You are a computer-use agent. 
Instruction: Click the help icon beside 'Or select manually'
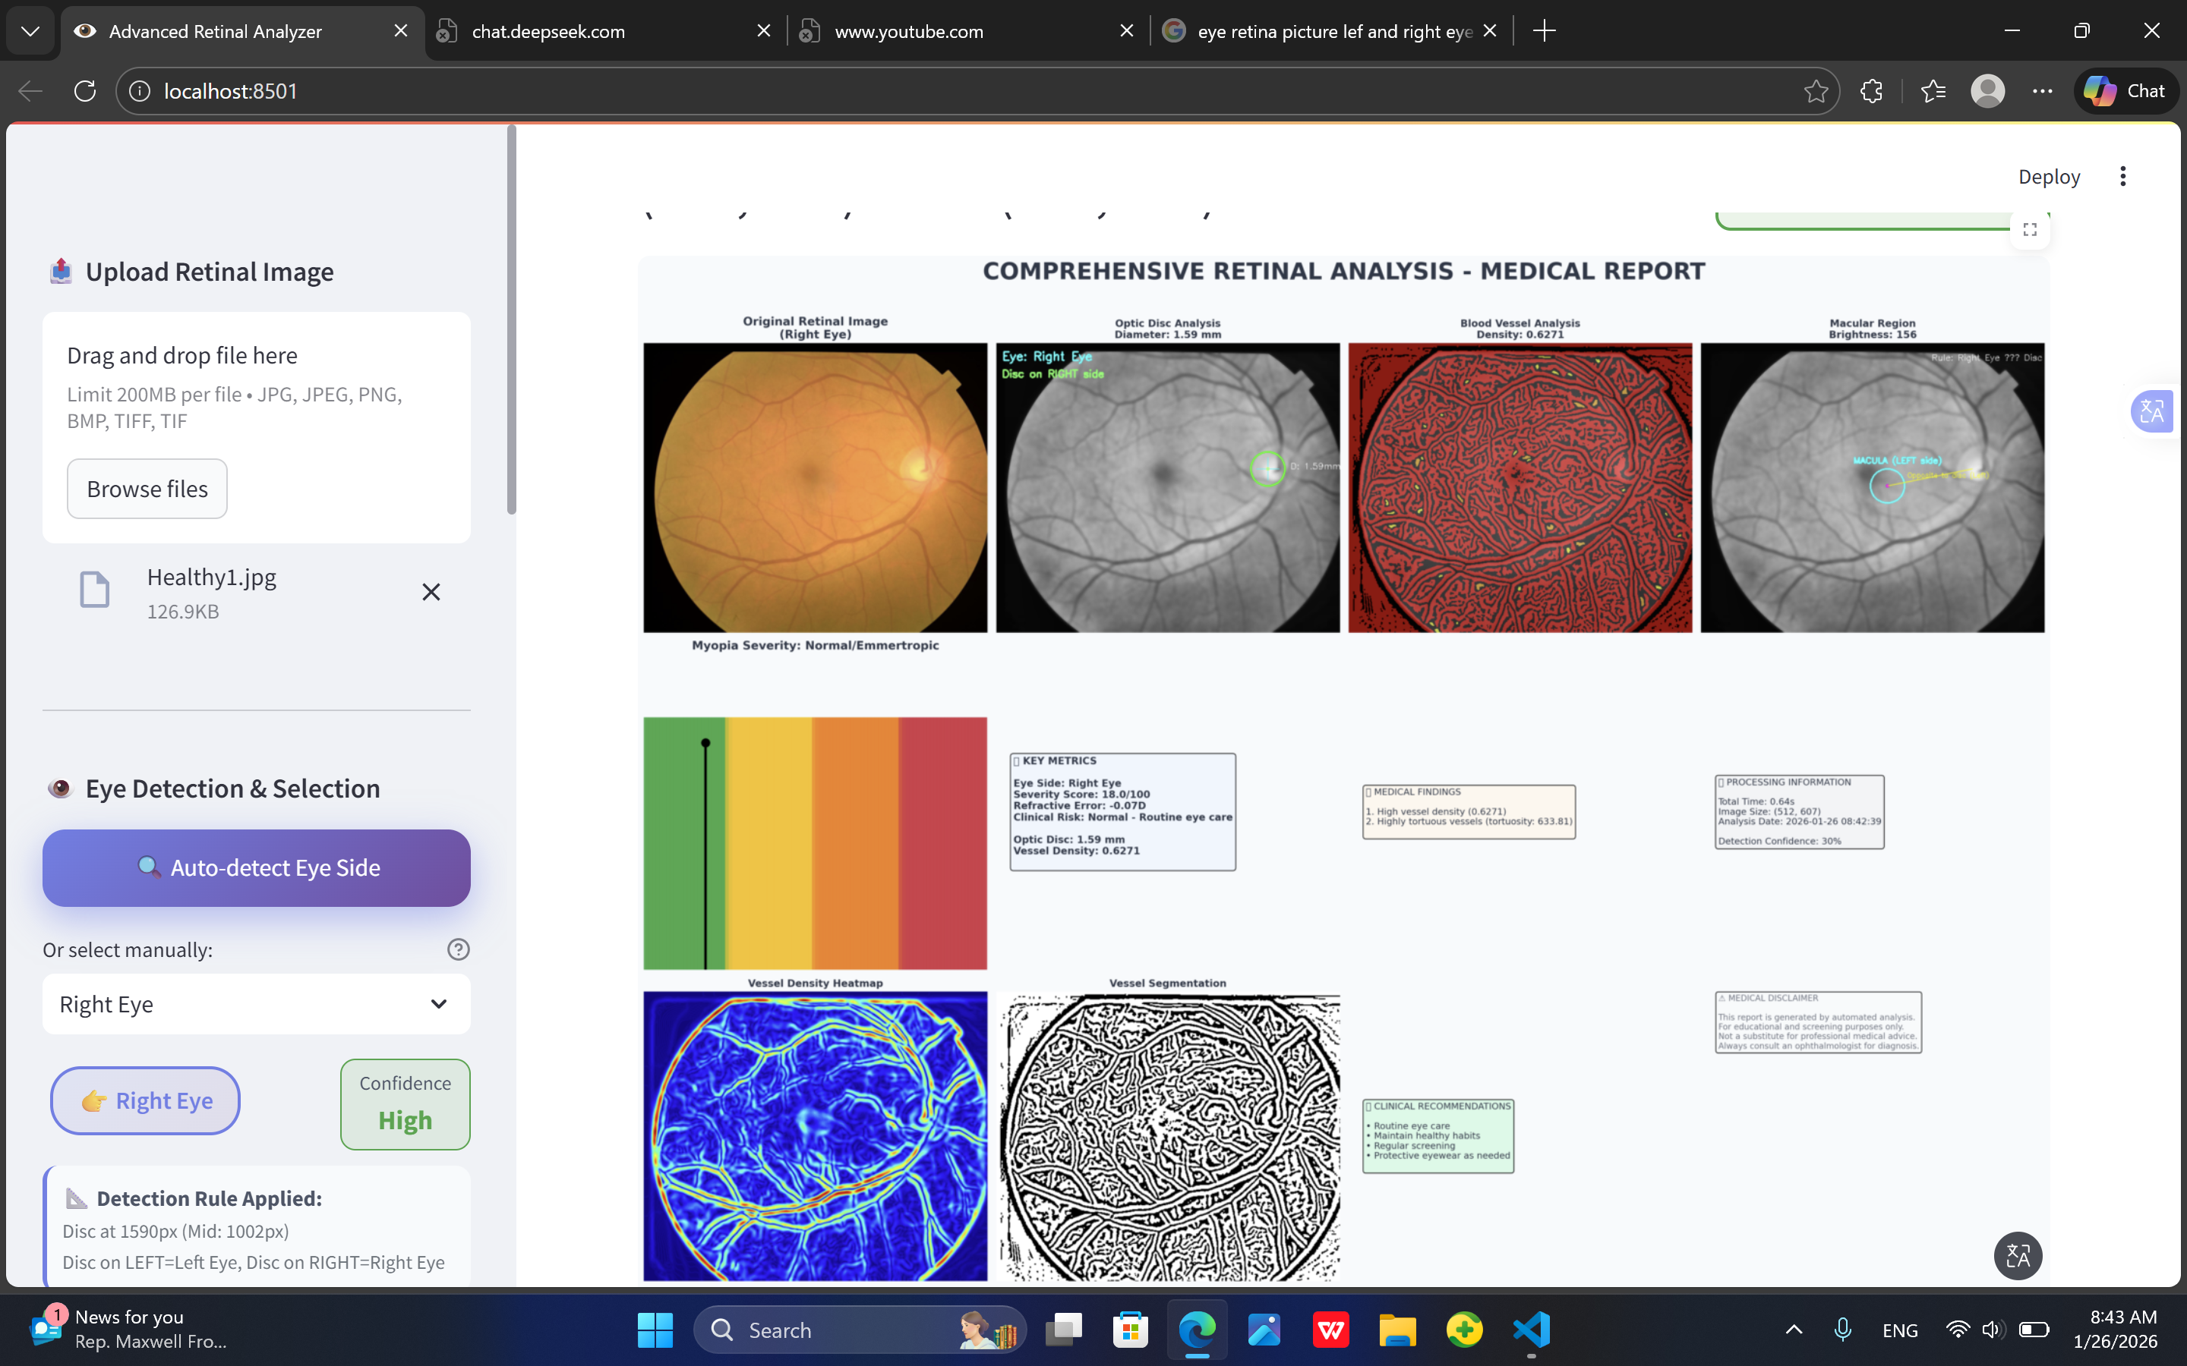[x=458, y=949]
